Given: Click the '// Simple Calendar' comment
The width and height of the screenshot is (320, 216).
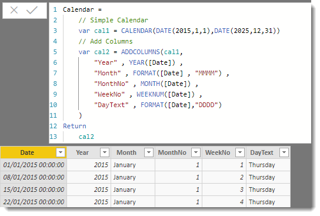Looking at the screenshot, I should [x=114, y=20].
